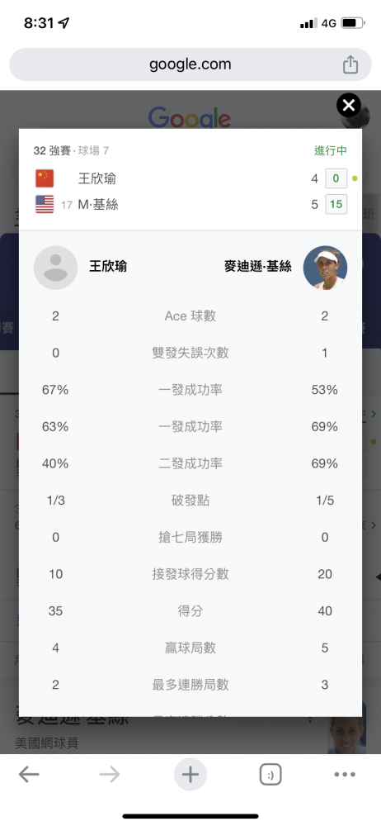Viewport: 381px width, 826px height.
Task: Close the match stats overlay with X
Action: (349, 106)
